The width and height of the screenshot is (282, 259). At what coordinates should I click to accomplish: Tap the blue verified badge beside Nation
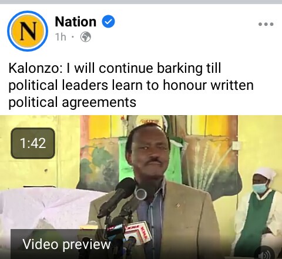coord(108,22)
